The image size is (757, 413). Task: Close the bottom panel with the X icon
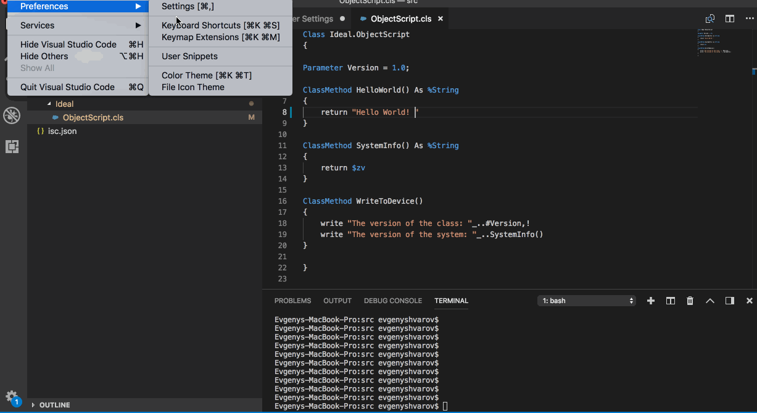click(x=749, y=301)
